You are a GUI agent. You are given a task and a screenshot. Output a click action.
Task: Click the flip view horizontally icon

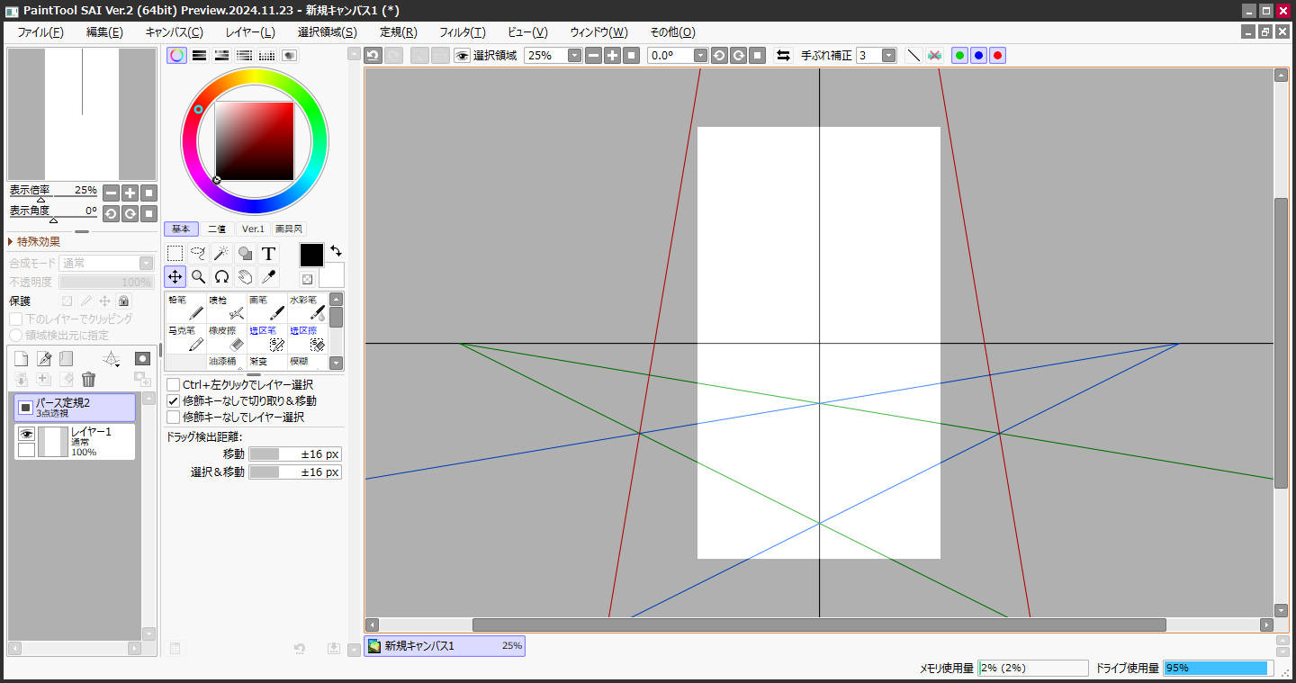tap(783, 56)
